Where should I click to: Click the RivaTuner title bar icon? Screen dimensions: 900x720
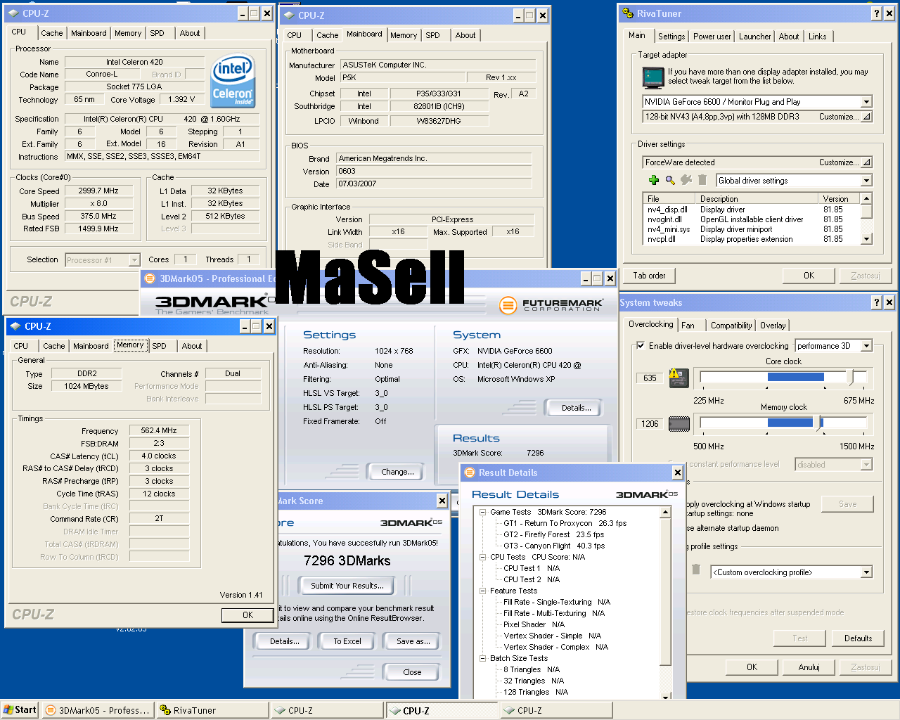628,13
